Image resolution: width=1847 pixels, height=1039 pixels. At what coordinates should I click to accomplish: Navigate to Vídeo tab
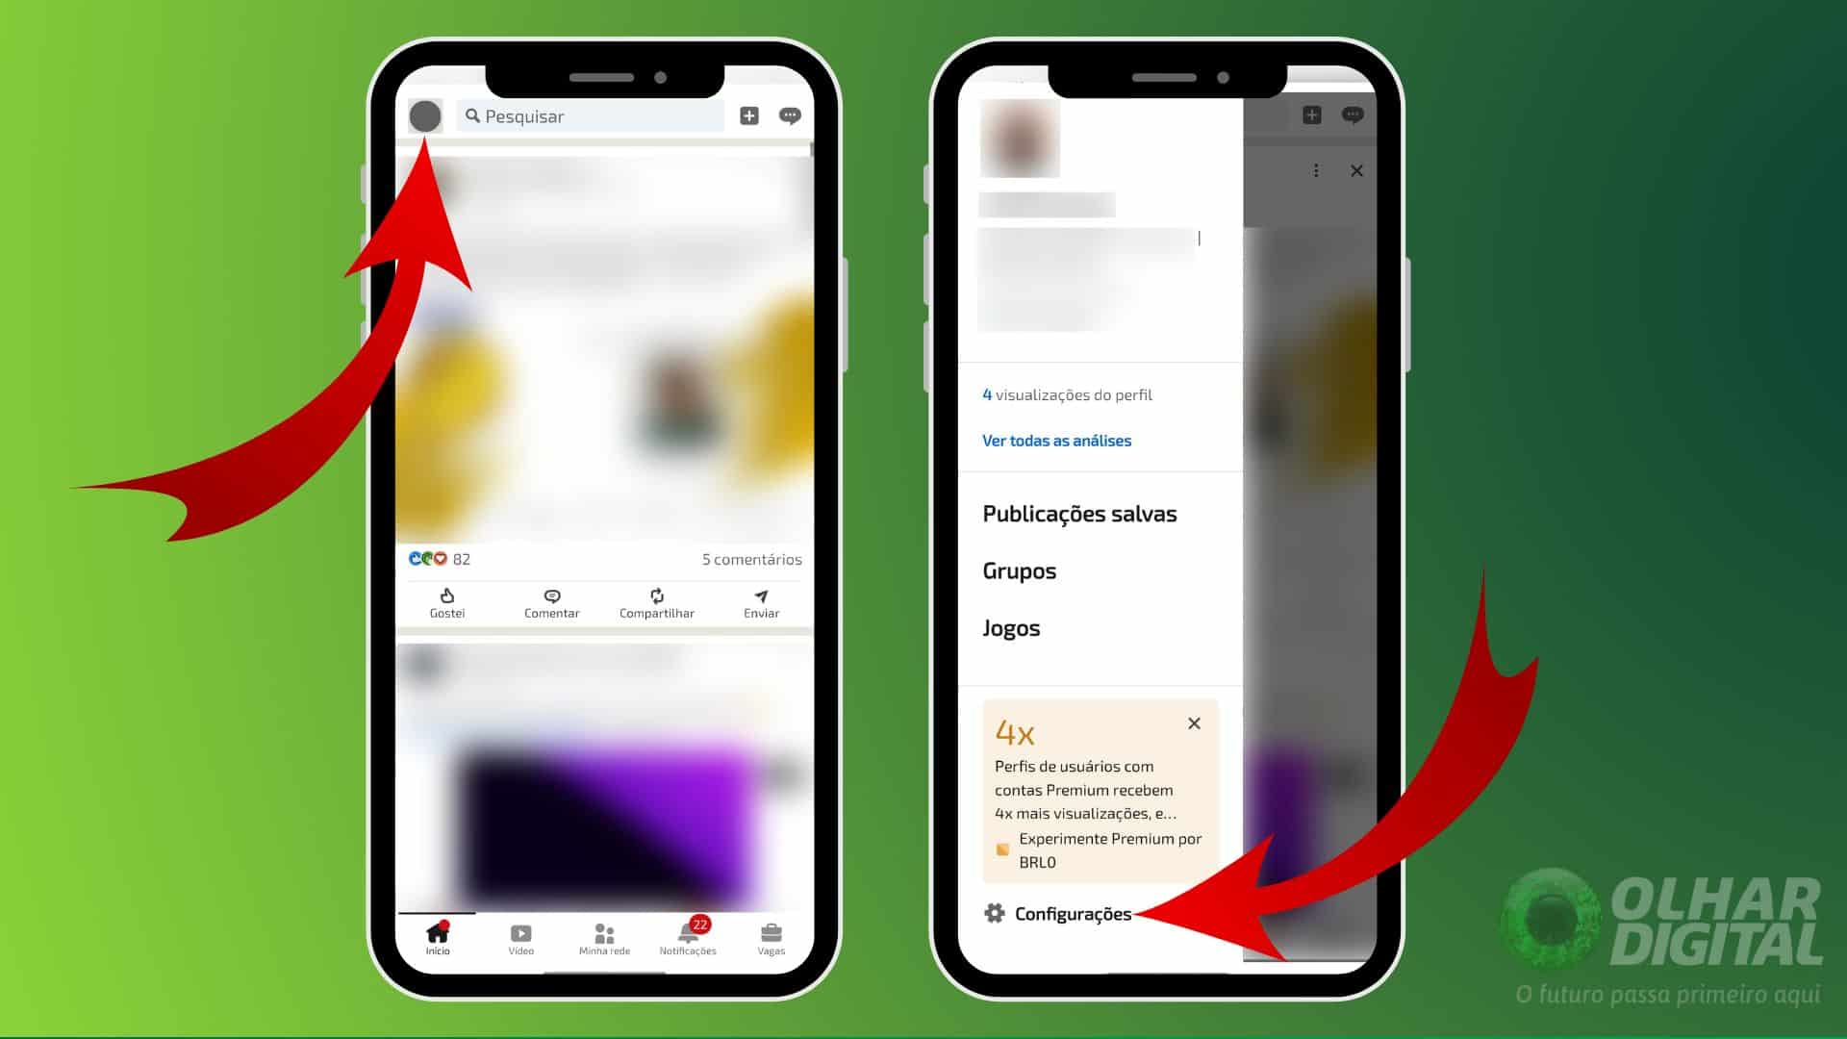521,938
